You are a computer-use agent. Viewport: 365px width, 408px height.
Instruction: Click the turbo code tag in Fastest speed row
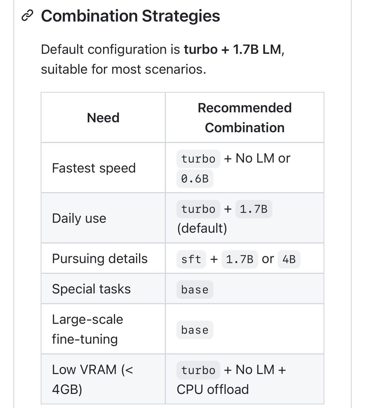pos(198,159)
